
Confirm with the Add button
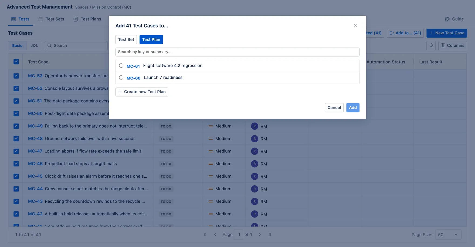(353, 108)
